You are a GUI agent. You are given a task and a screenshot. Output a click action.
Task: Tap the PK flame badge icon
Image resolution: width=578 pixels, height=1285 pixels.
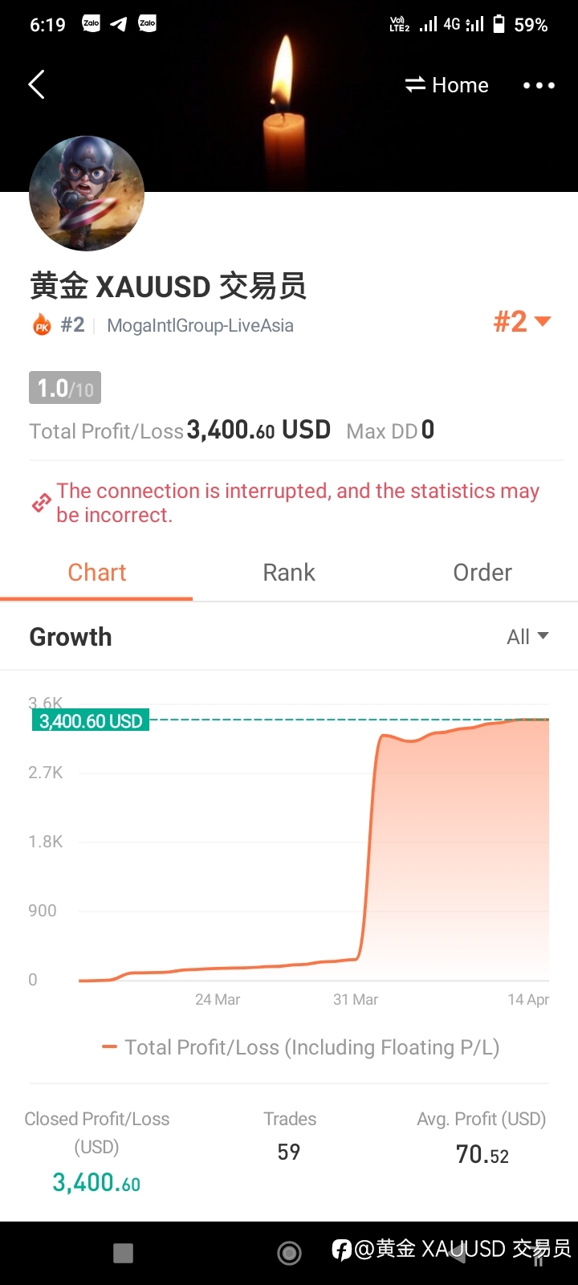(x=42, y=324)
